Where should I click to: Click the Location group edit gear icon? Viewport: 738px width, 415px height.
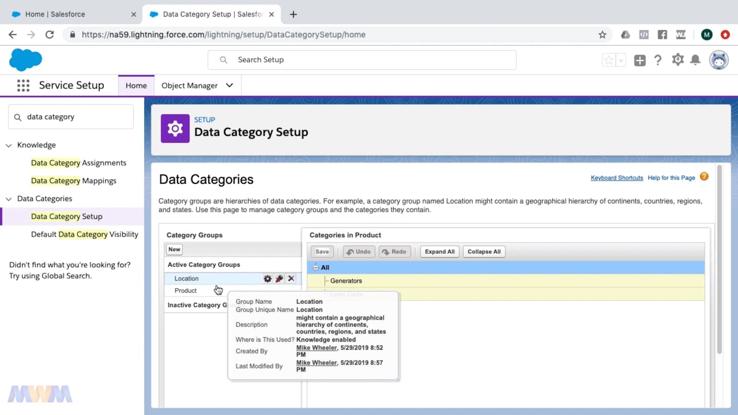[x=268, y=278]
